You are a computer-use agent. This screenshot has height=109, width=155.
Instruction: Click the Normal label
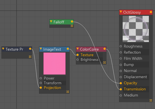coord(130,71)
